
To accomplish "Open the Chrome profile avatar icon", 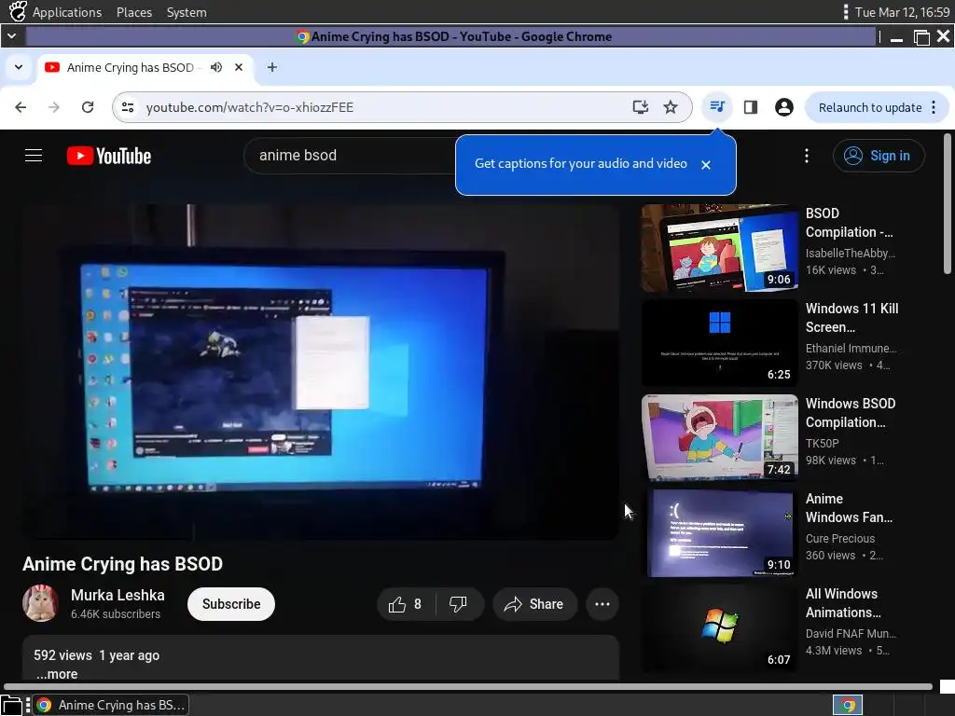I will click(x=783, y=107).
